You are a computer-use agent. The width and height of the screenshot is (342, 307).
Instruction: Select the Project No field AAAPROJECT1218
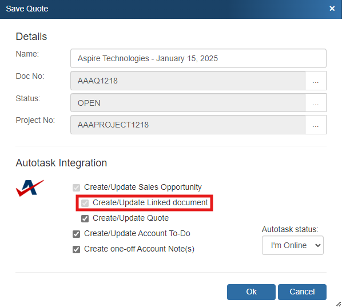pyautogui.click(x=188, y=125)
